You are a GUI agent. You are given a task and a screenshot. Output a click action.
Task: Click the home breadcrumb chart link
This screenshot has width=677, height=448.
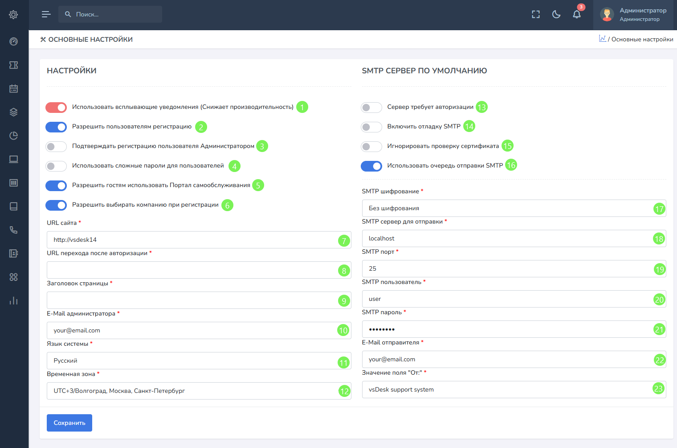tap(602, 39)
